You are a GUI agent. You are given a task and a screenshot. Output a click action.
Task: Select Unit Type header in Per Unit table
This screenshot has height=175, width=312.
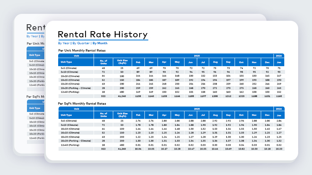pos(76,62)
